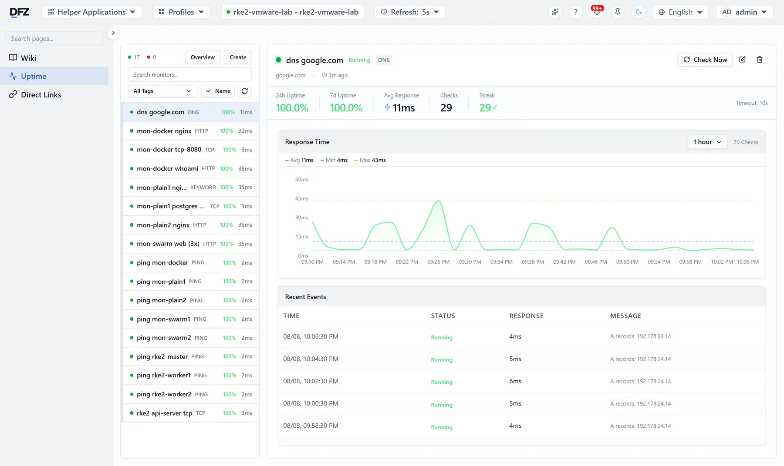Viewport: 784px width, 466px height.
Task: Open English language dropdown
Action: pyautogui.click(x=680, y=12)
